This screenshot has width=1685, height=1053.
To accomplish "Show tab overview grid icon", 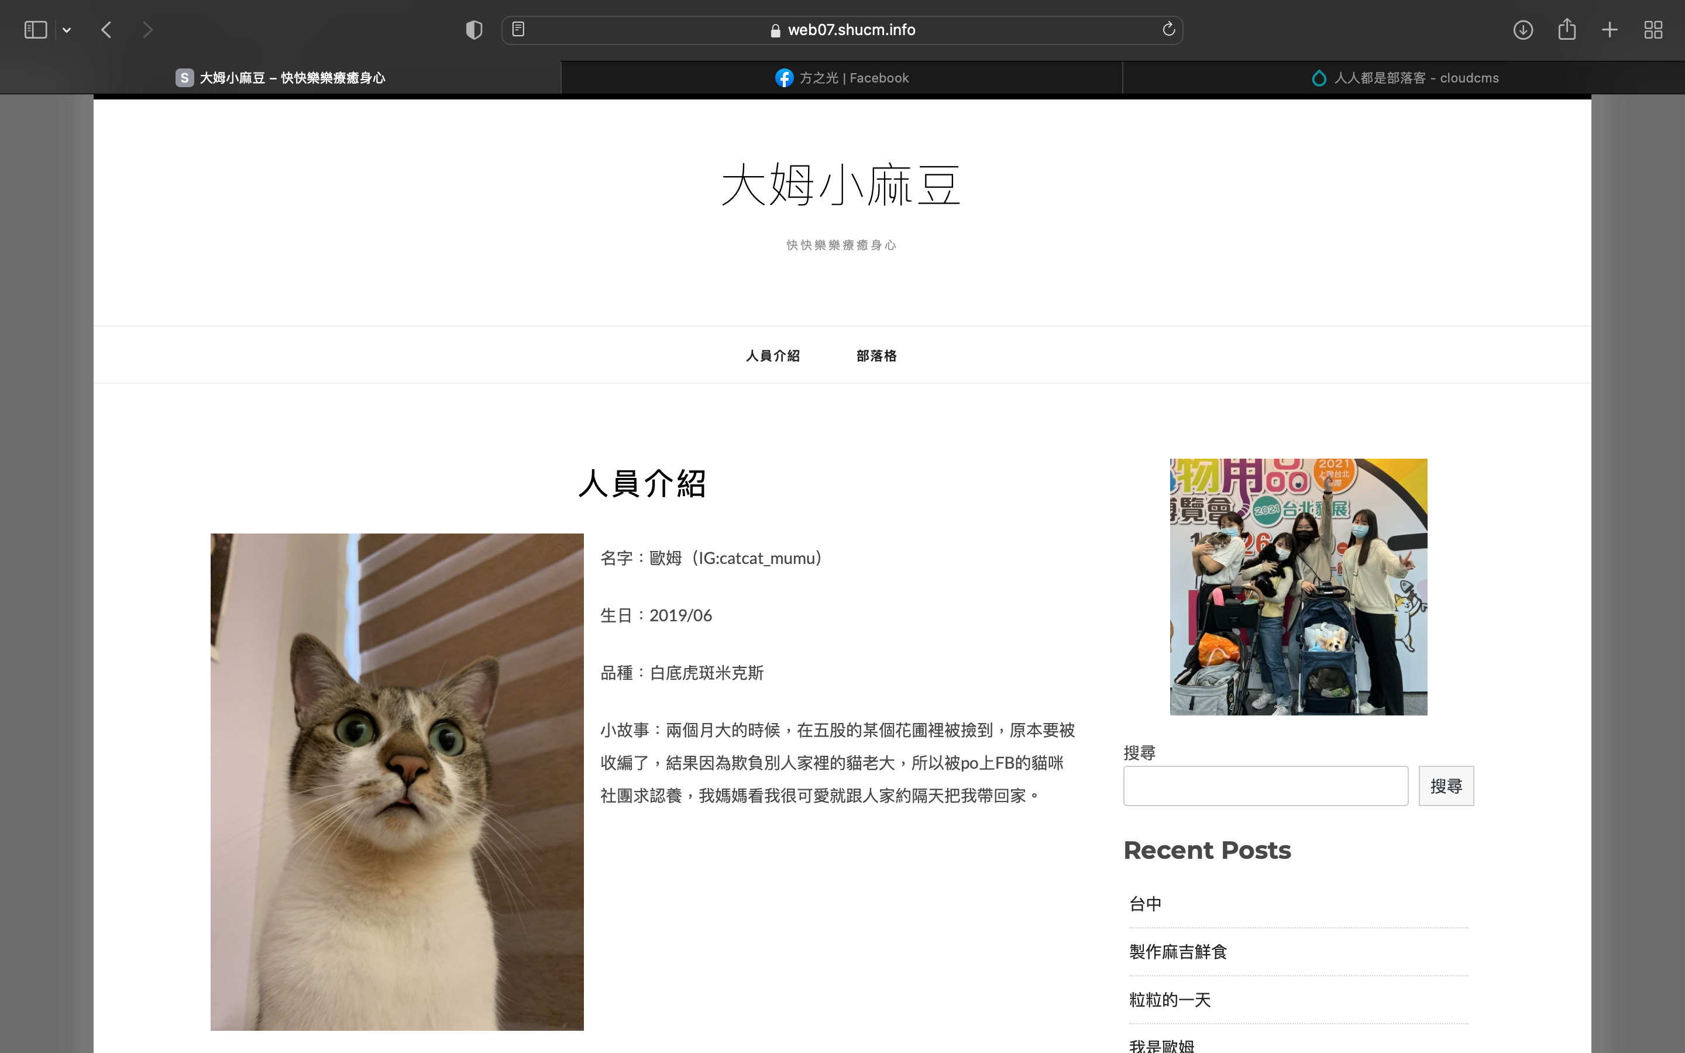I will (x=1653, y=30).
